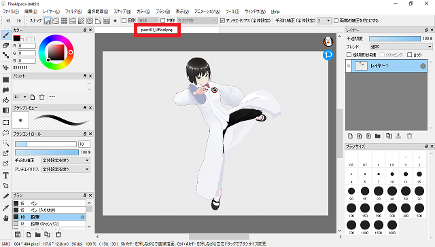Delete layer with trash icon

pos(409,136)
